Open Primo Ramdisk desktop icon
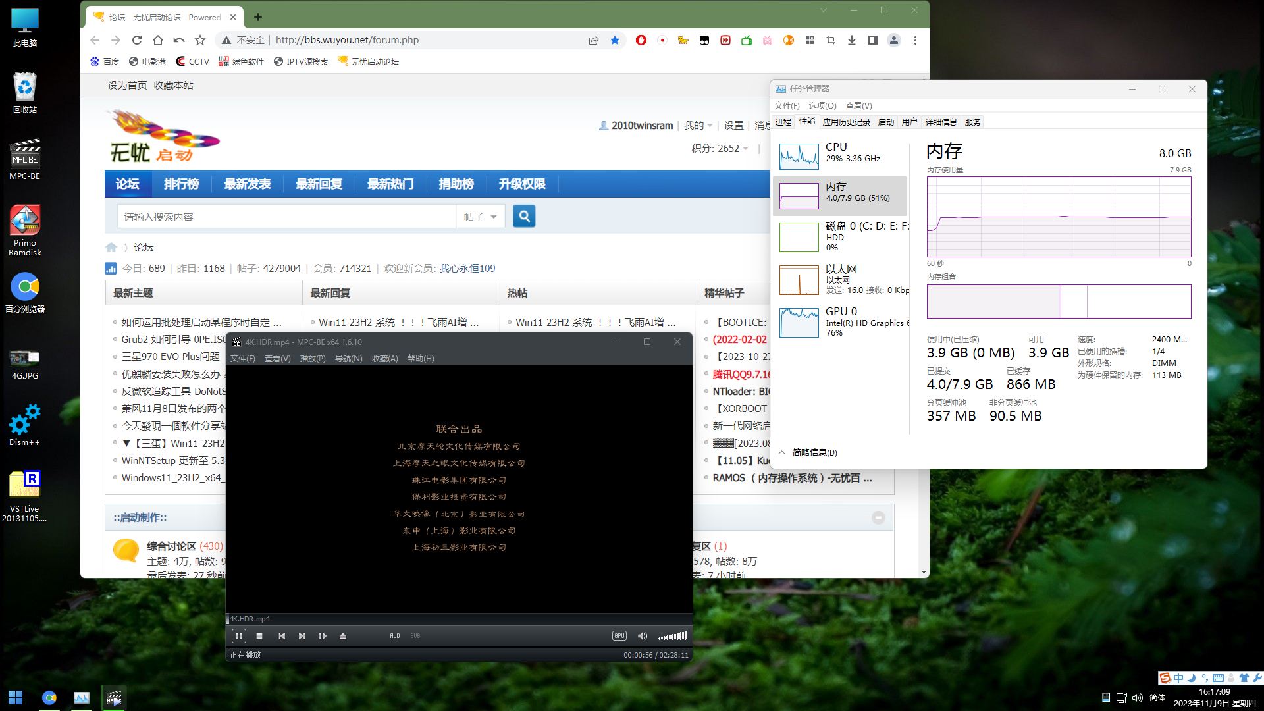 tap(25, 230)
